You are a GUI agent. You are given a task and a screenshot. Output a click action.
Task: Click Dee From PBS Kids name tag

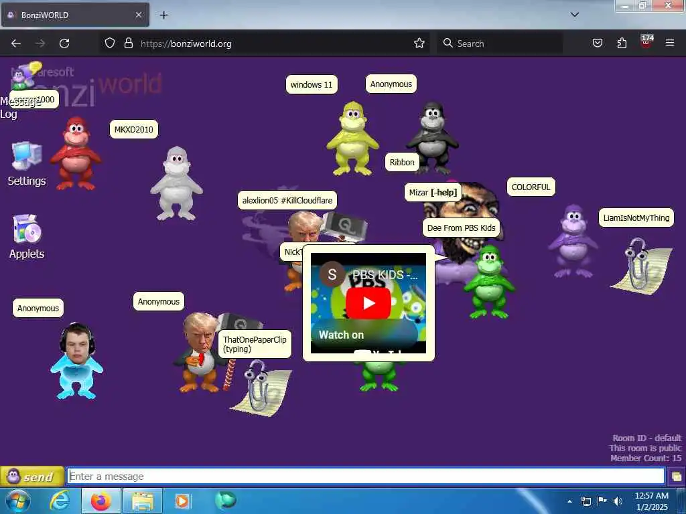(461, 228)
